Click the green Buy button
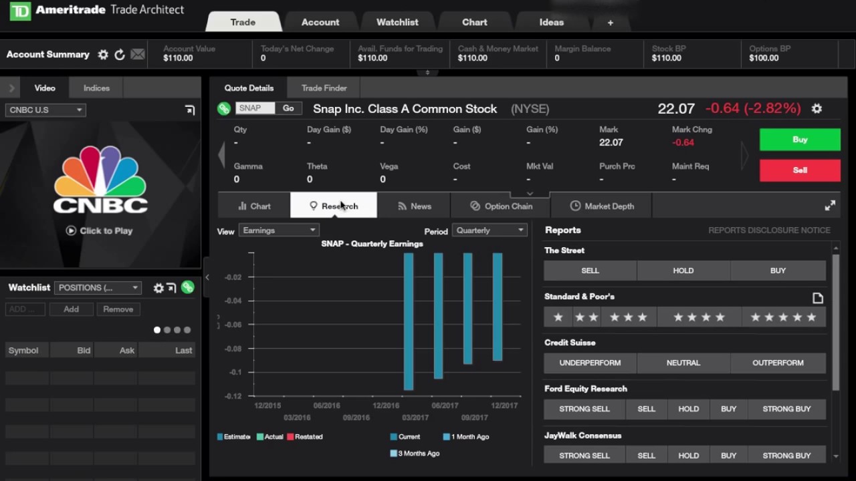 pos(800,140)
